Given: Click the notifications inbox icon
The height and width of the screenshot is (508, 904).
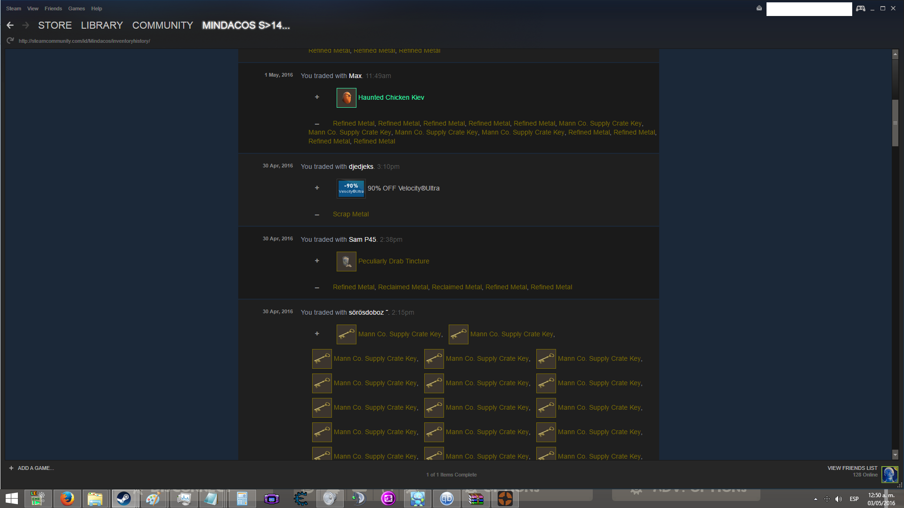Looking at the screenshot, I should [x=759, y=8].
